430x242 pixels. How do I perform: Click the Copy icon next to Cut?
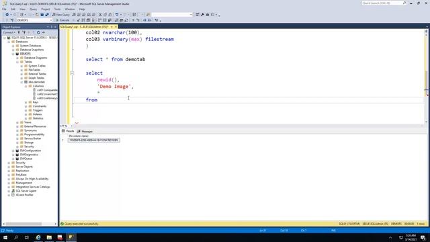[105, 15]
